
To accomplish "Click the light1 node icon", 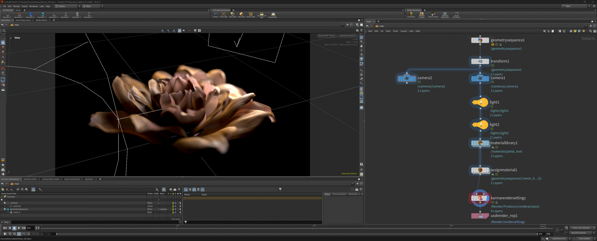I will click(x=480, y=102).
